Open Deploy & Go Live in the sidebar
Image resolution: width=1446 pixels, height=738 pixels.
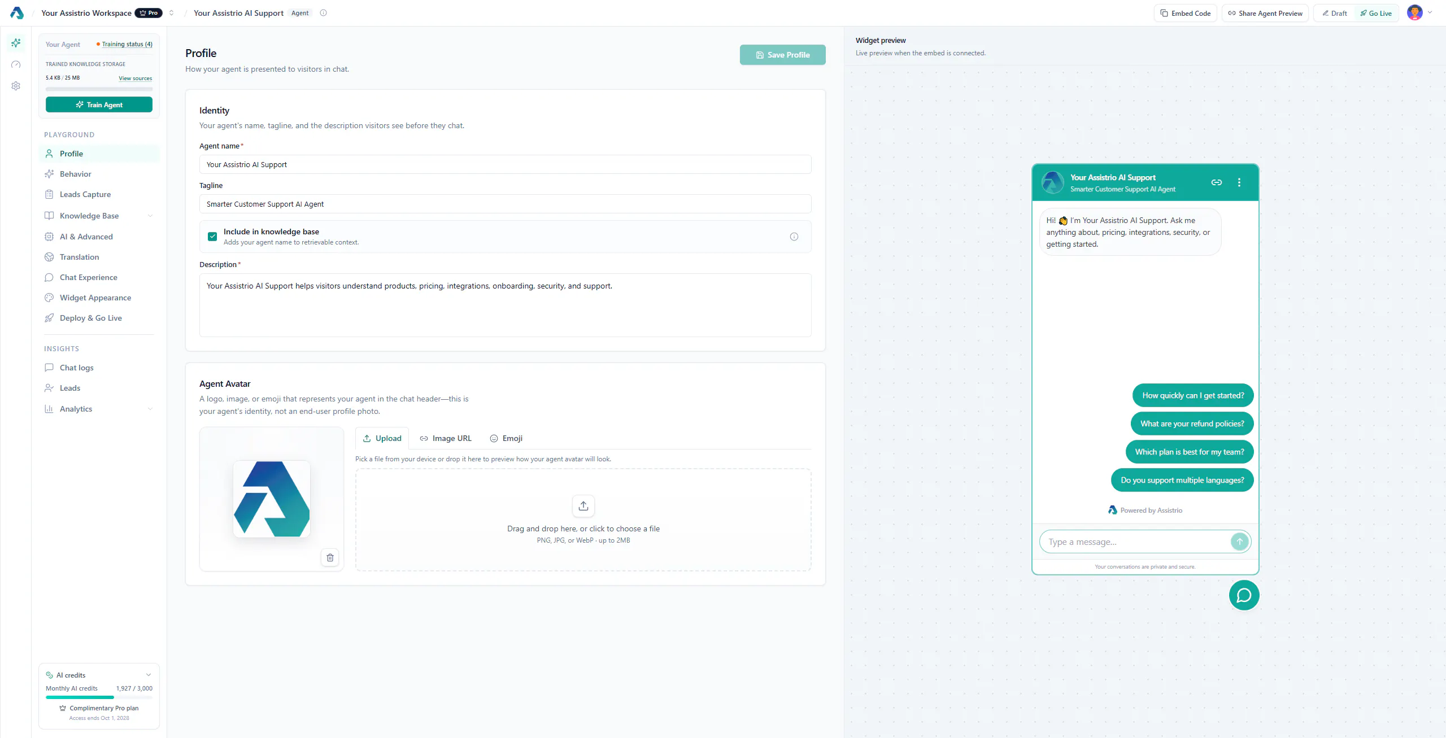(x=99, y=318)
